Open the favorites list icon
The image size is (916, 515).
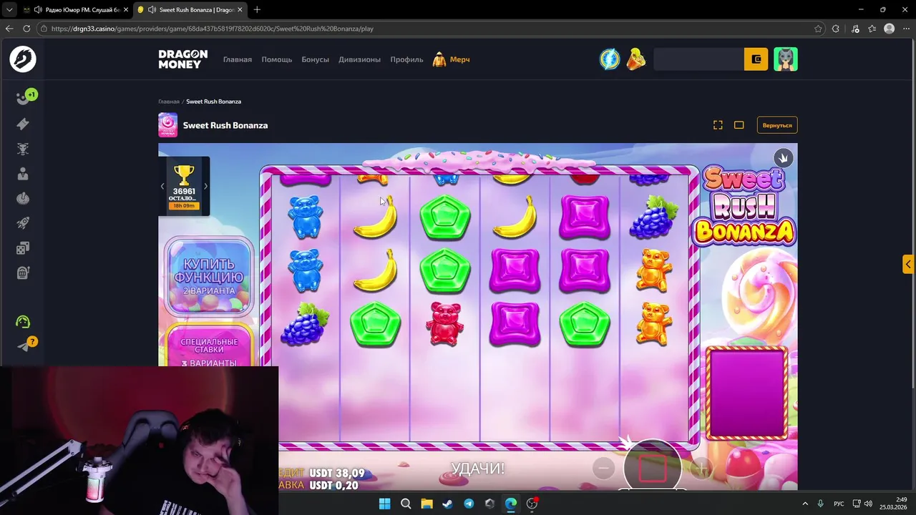pyautogui.click(x=872, y=29)
